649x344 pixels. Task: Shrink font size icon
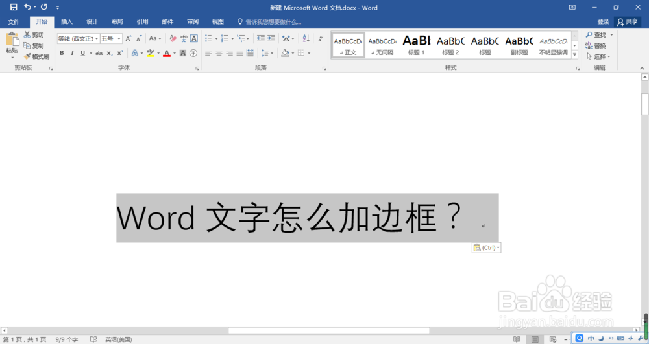pyautogui.click(x=139, y=38)
